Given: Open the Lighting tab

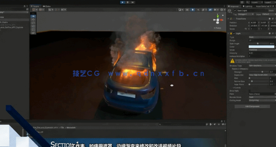Looking at the screenshot, I should coord(248,6).
